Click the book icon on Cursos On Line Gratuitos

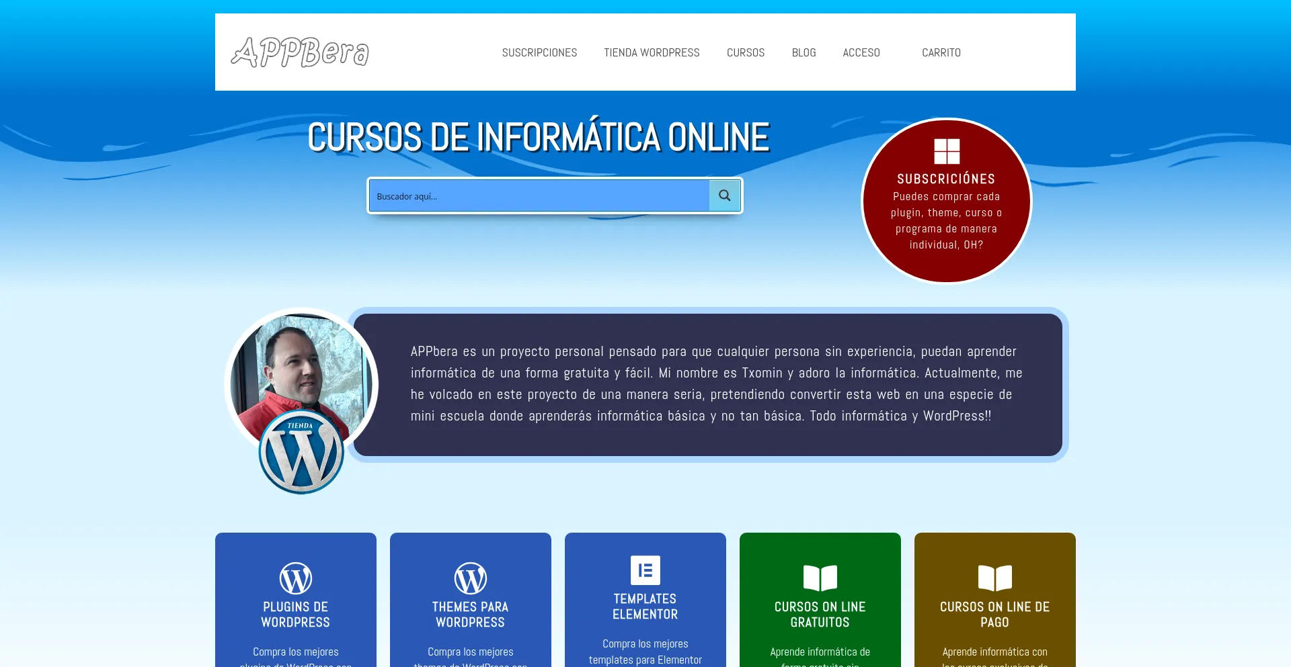point(820,578)
